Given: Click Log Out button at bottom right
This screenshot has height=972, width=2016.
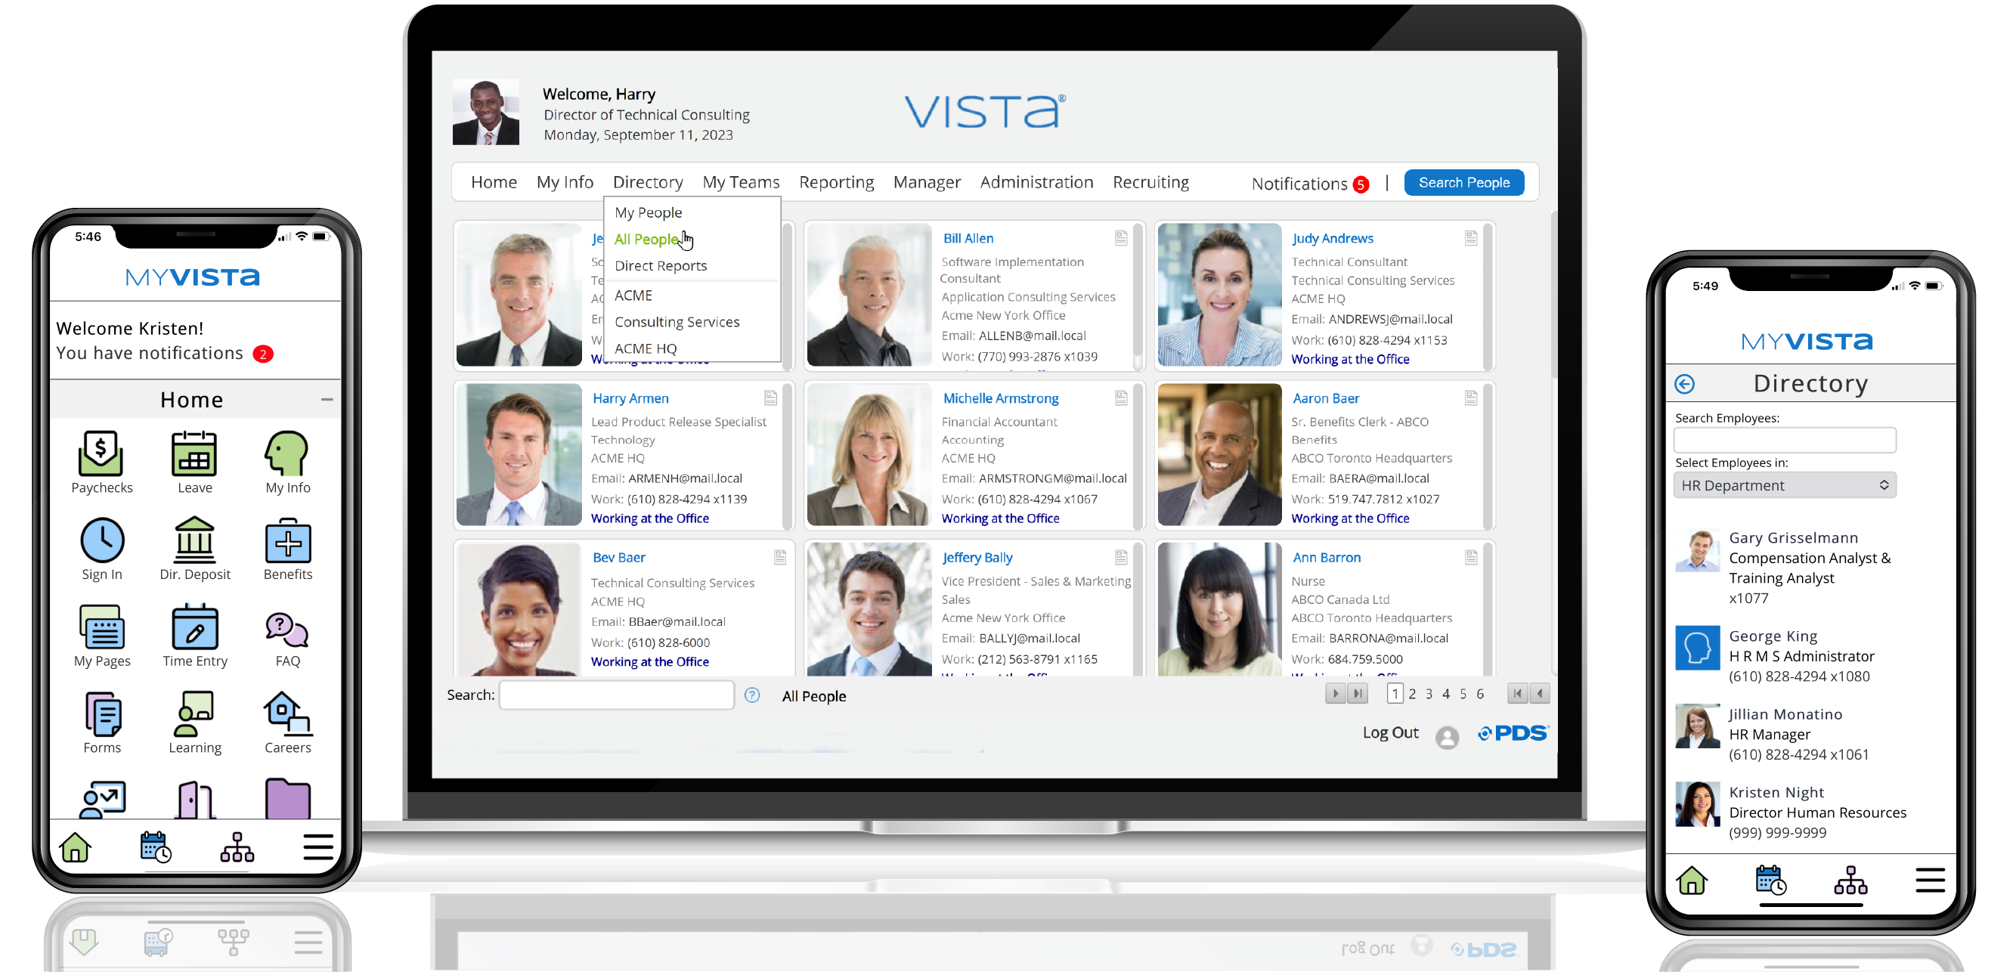Looking at the screenshot, I should click(x=1389, y=732).
